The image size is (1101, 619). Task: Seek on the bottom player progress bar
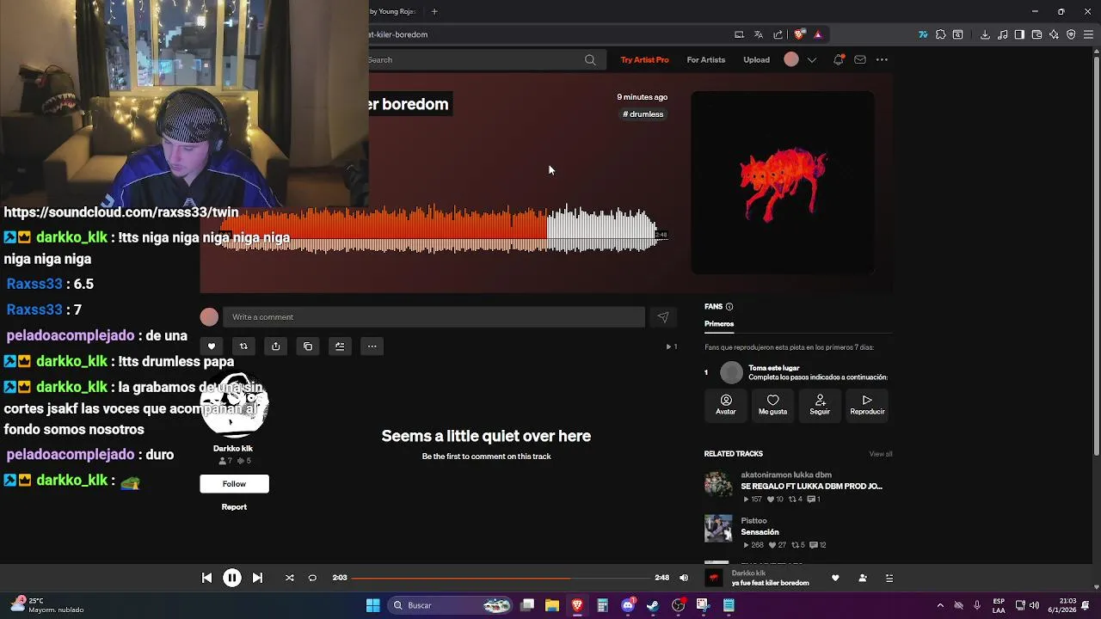(x=501, y=578)
